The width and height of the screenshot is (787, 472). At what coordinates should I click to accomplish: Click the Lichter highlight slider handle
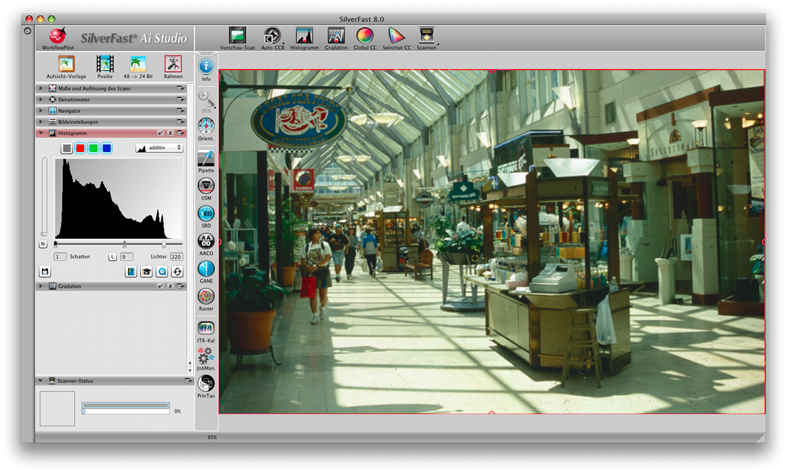(x=164, y=244)
